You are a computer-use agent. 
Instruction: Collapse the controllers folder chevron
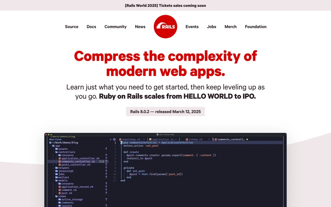[54, 152]
